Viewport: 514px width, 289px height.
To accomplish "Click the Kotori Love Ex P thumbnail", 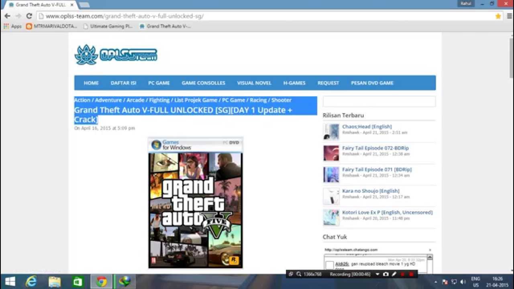I will (x=331, y=218).
